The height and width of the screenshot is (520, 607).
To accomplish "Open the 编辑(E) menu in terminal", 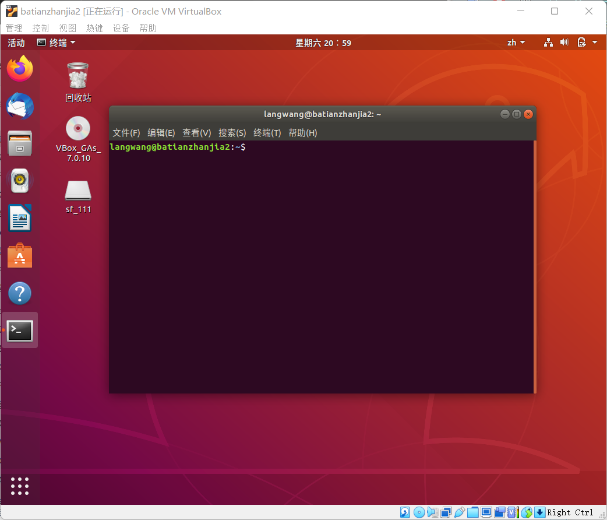I will point(161,133).
